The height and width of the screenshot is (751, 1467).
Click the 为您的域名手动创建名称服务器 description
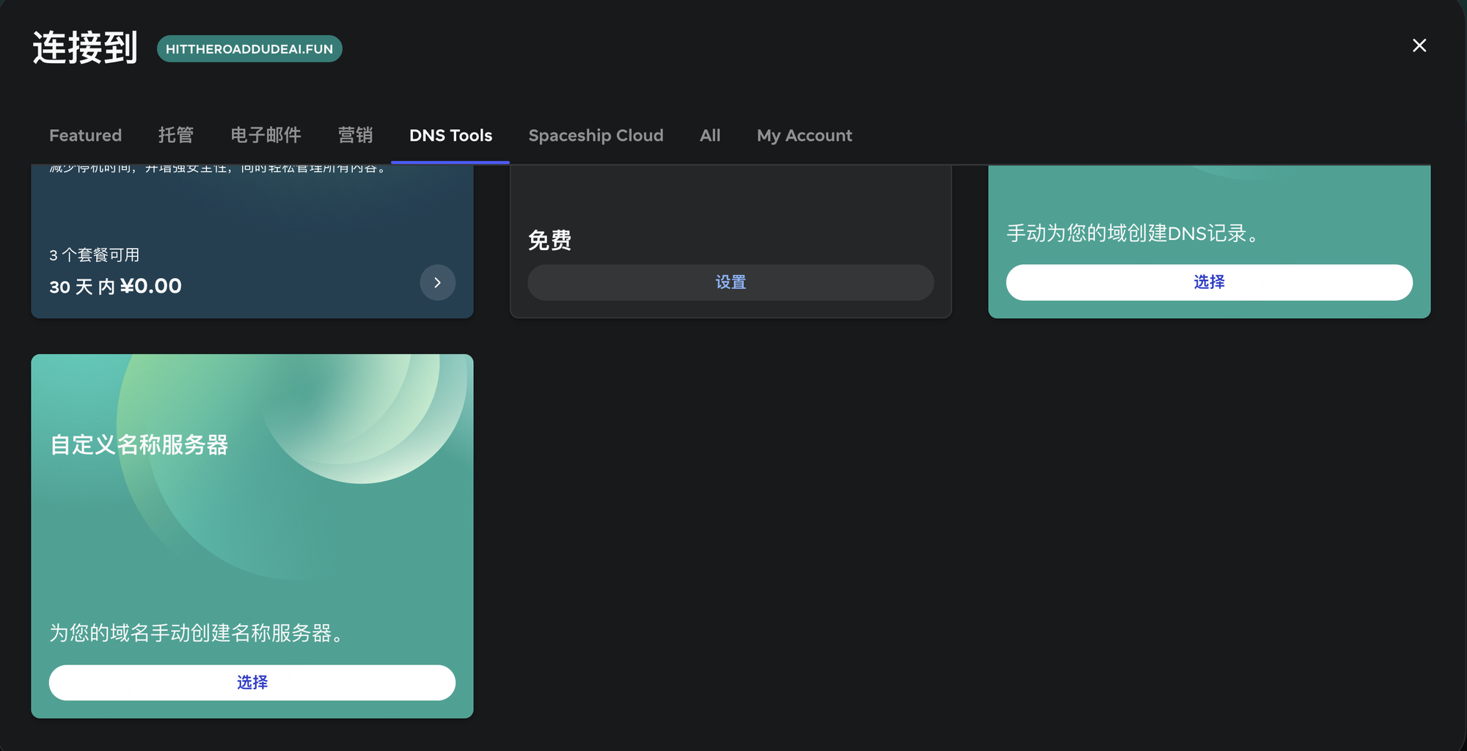pyautogui.click(x=197, y=633)
